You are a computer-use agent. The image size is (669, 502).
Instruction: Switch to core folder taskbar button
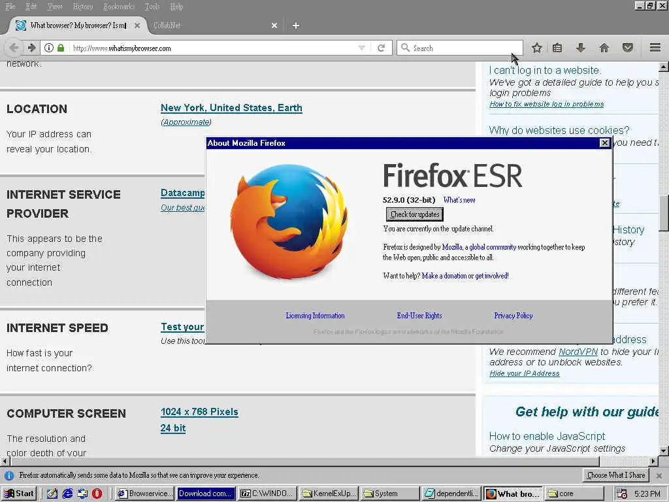(x=575, y=494)
